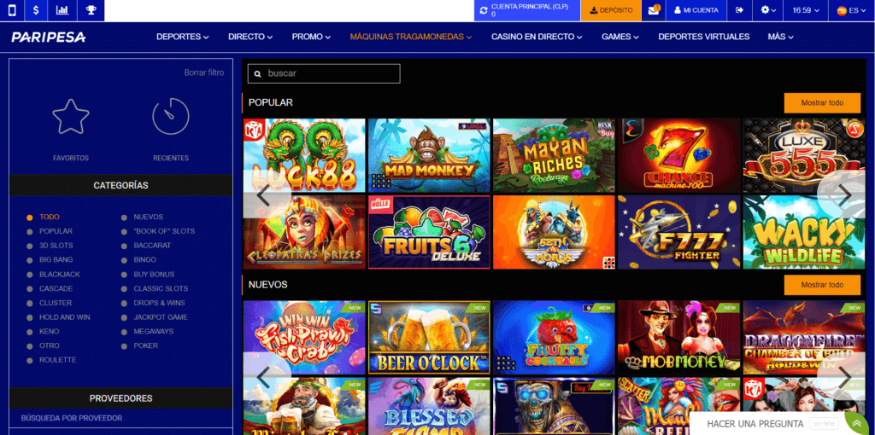Focus the buscar search field

pyautogui.click(x=324, y=73)
